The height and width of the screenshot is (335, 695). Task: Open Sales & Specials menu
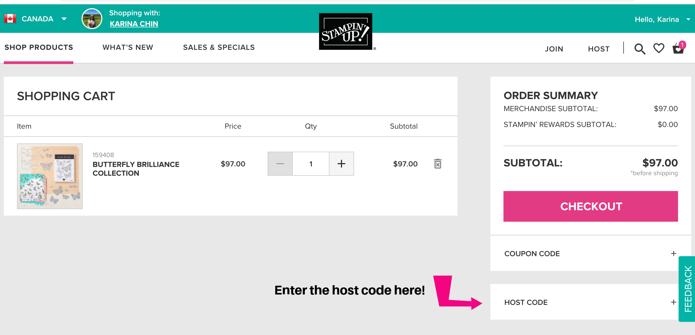pos(219,47)
